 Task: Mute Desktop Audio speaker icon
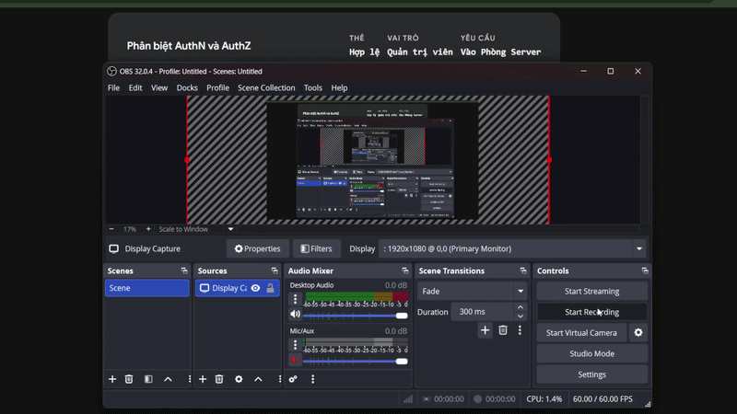click(295, 315)
